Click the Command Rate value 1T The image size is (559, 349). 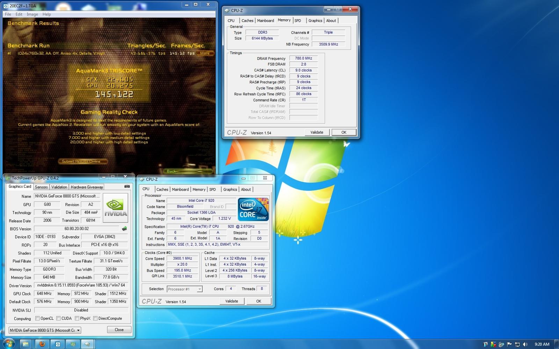pos(303,100)
